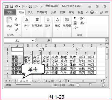The width and height of the screenshot is (112, 100).
Task: Open the 对齐方式 alignment group icon
Action: tap(37, 19)
